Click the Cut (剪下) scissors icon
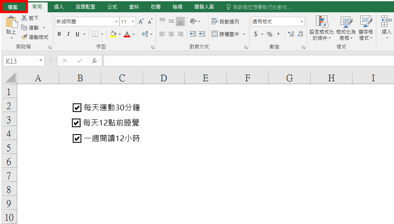This screenshot has height=224, width=394. [x=24, y=18]
